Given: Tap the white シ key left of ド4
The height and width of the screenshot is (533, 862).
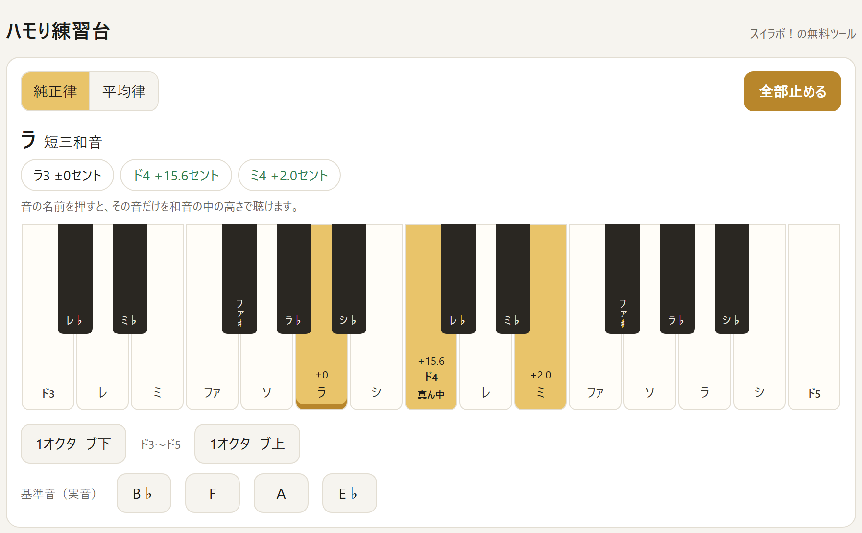Looking at the screenshot, I should [376, 372].
